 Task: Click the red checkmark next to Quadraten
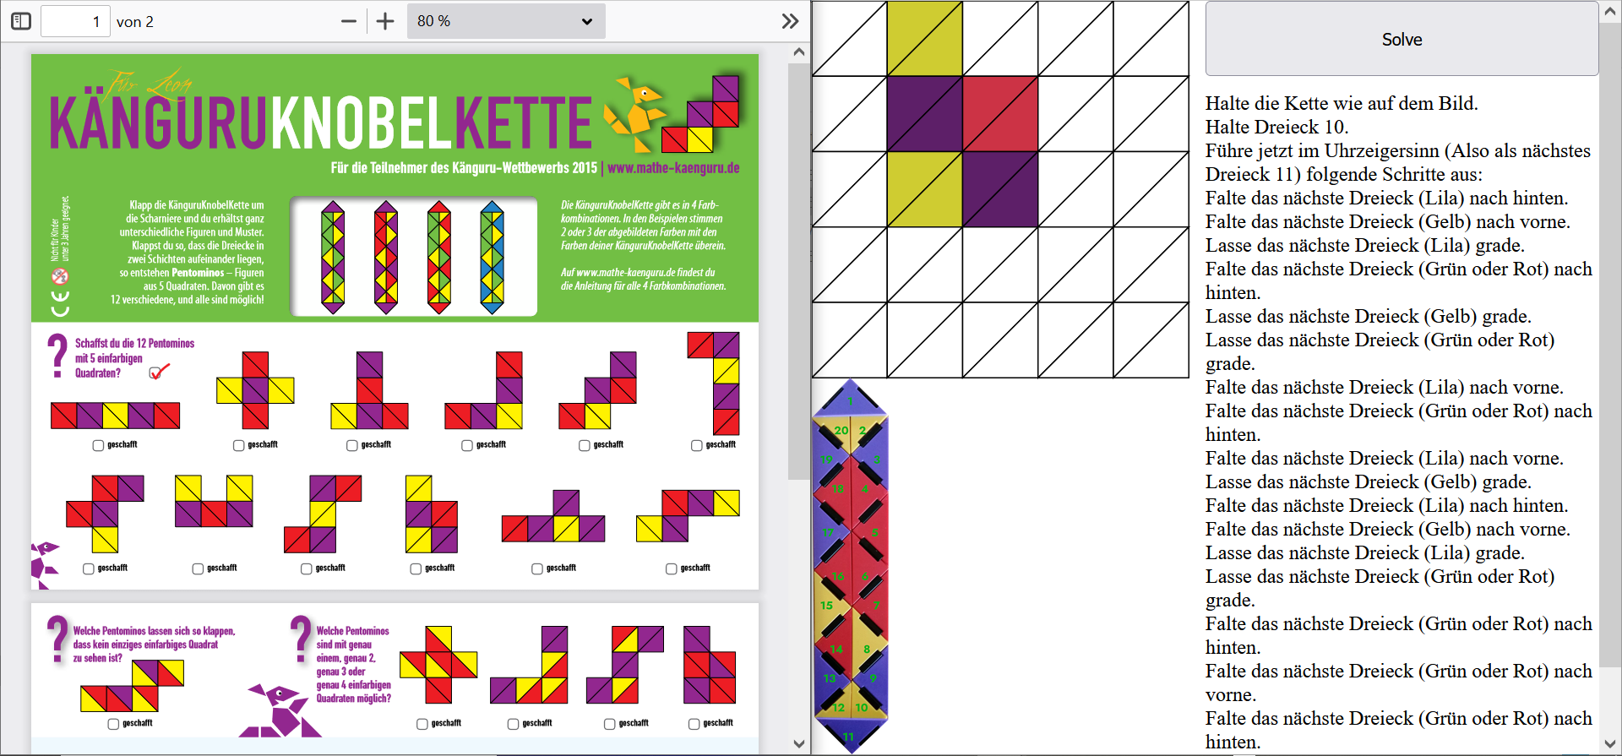coord(159,372)
